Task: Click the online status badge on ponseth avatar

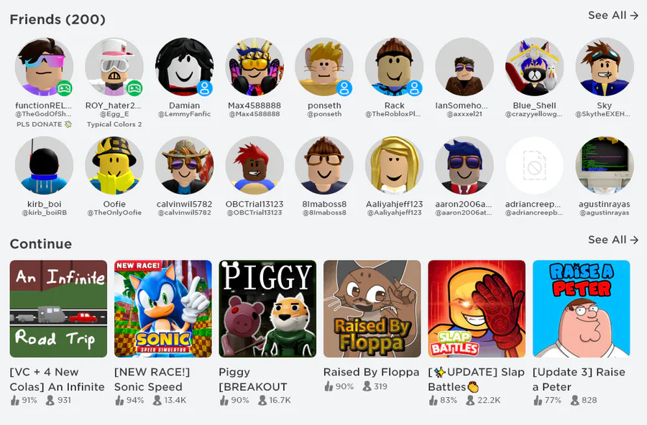Action: point(344,88)
